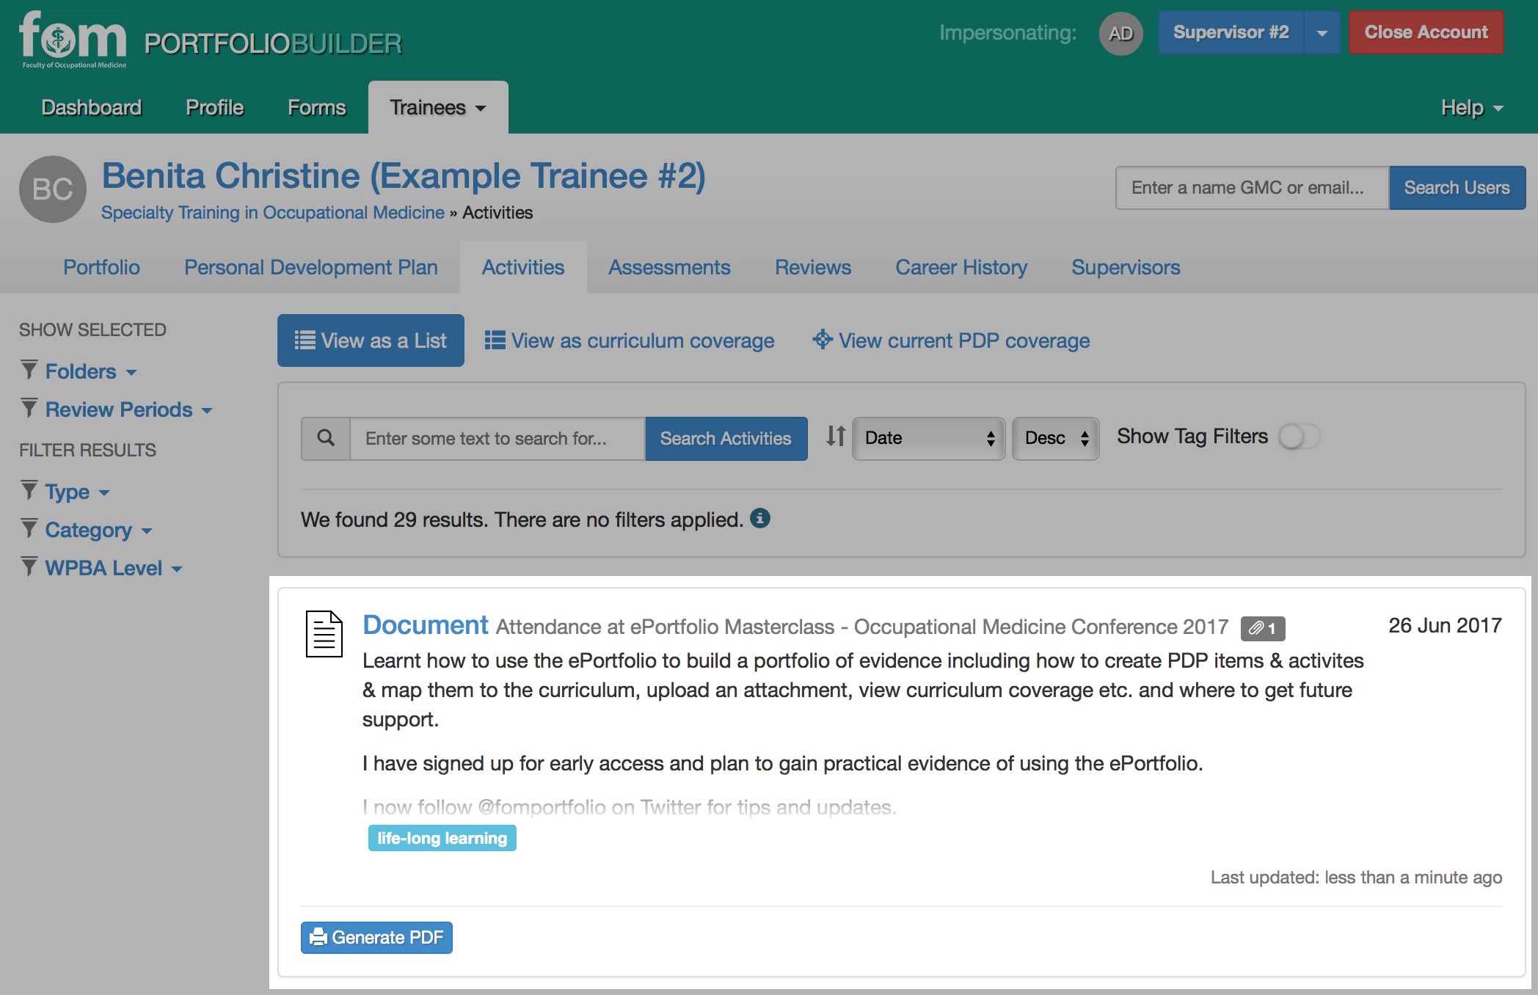Click the FOM Portfolio Builder logo

coord(211,42)
